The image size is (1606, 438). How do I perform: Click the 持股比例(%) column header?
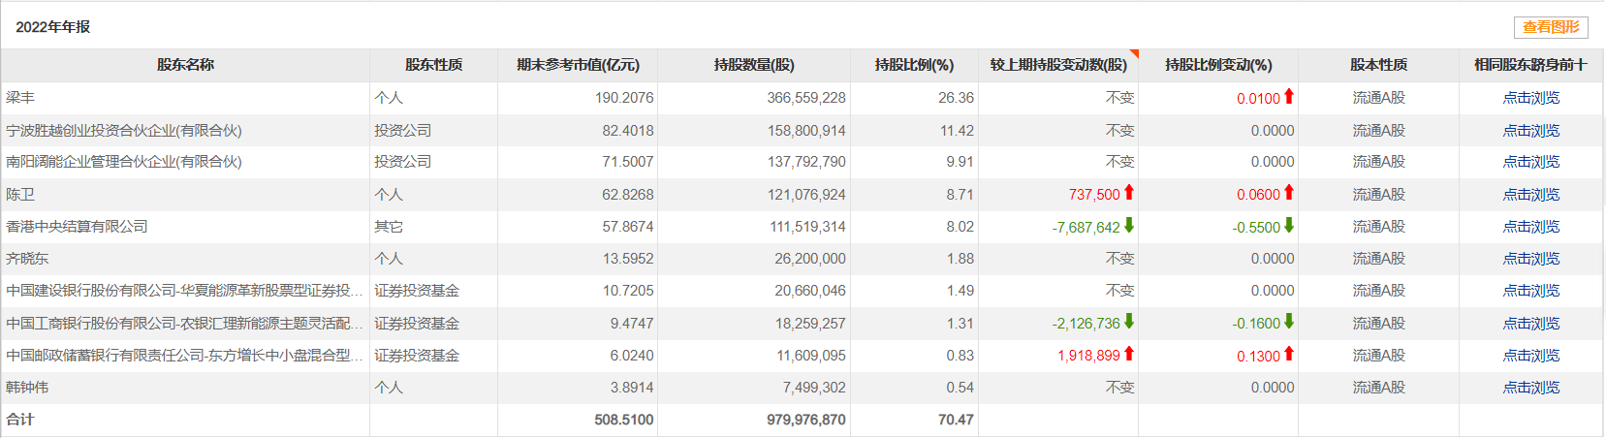pyautogui.click(x=914, y=65)
